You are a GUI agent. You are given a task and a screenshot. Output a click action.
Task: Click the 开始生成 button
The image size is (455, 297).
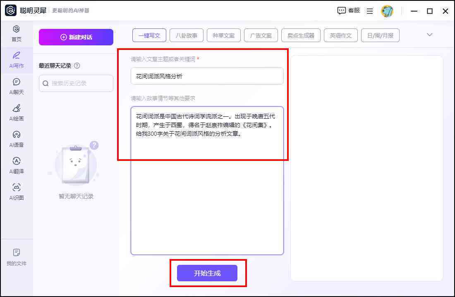point(207,273)
